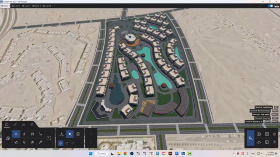This screenshot has width=280, height=157.
Task: Open Lumion settings gear
Action: point(274,134)
